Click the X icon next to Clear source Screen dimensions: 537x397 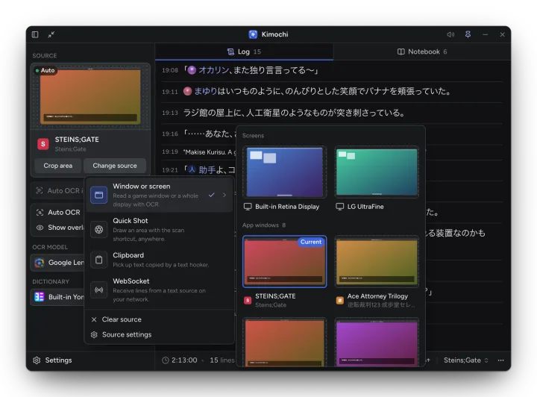click(94, 319)
